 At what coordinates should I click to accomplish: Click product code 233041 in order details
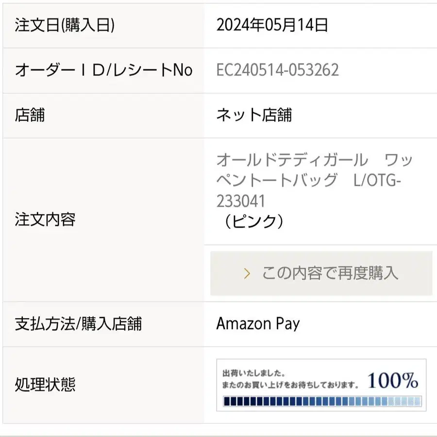pyautogui.click(x=240, y=201)
